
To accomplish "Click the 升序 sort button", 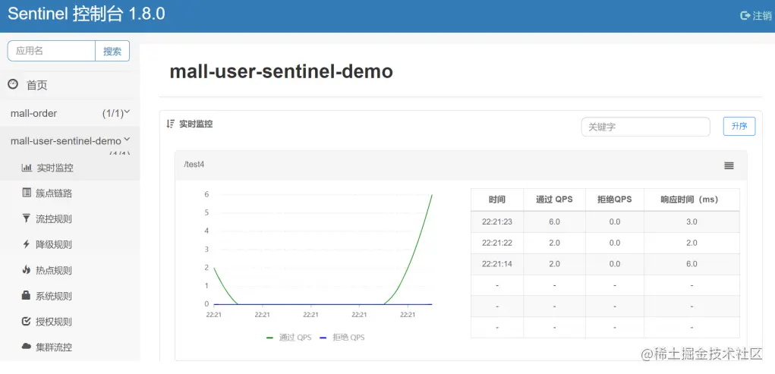I will (x=739, y=127).
